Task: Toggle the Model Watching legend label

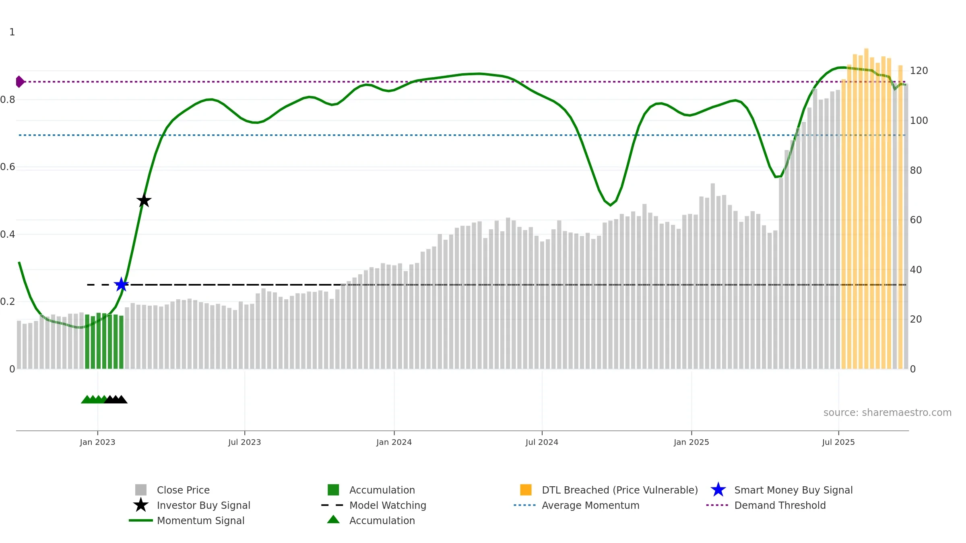Action: [388, 505]
